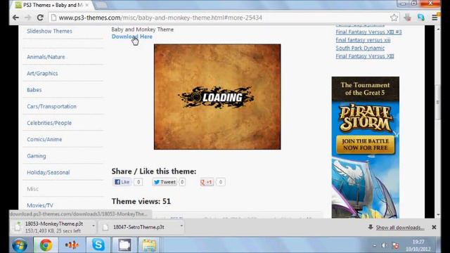450x253 pixels.
Task: Open the Windows Start menu orb
Action: pos(20,245)
